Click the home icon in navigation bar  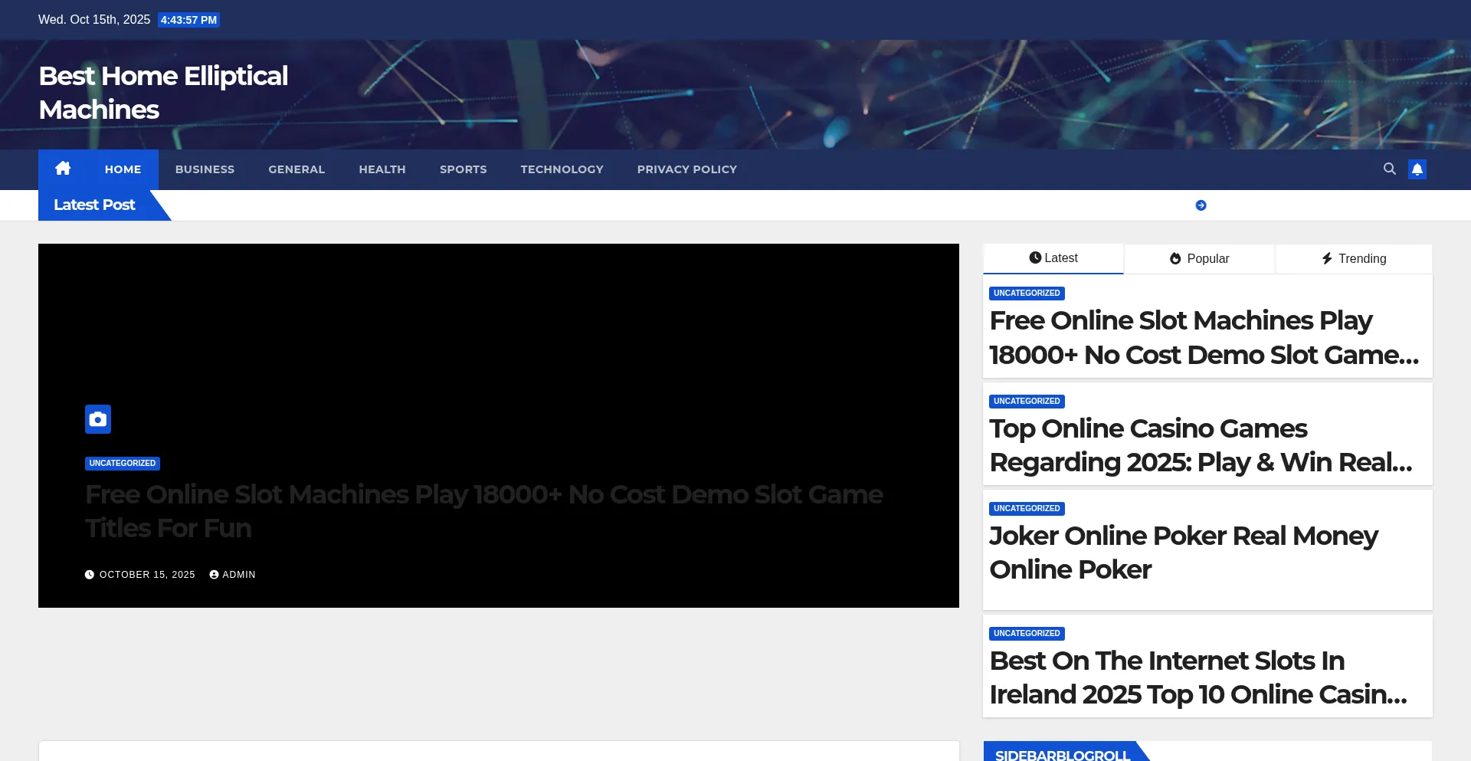[x=63, y=169]
